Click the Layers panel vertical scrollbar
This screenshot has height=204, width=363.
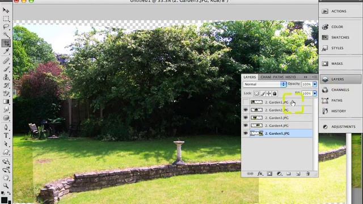click(315, 134)
